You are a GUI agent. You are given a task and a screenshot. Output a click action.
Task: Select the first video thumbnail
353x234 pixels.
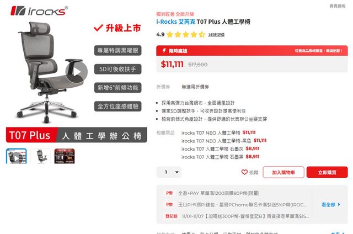(x=17, y=156)
